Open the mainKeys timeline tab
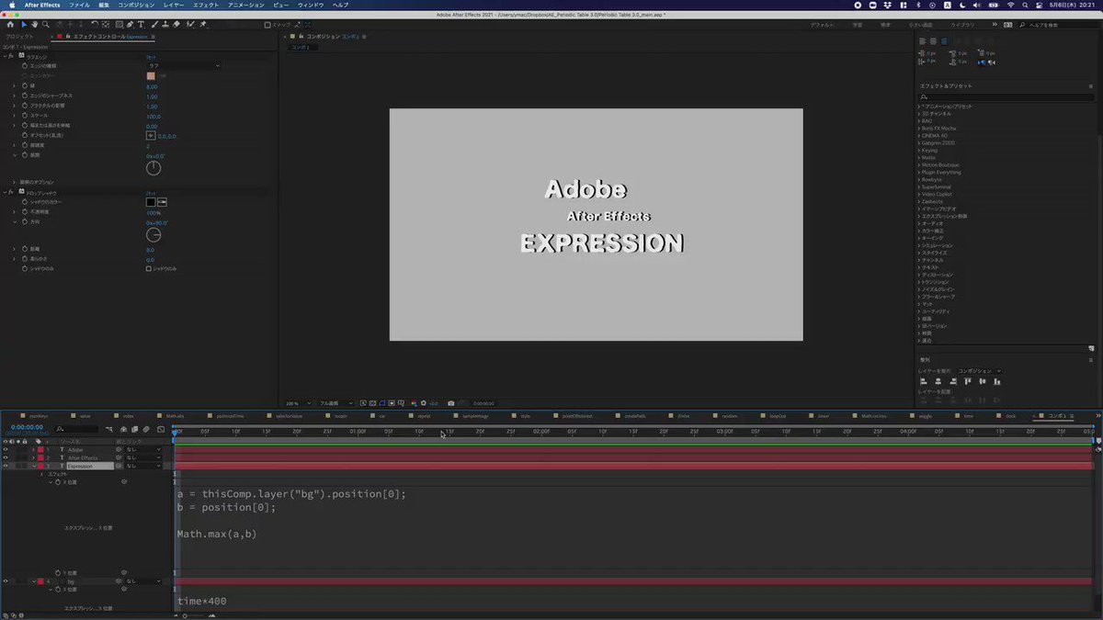Viewport: 1103px width, 620px height. point(38,416)
